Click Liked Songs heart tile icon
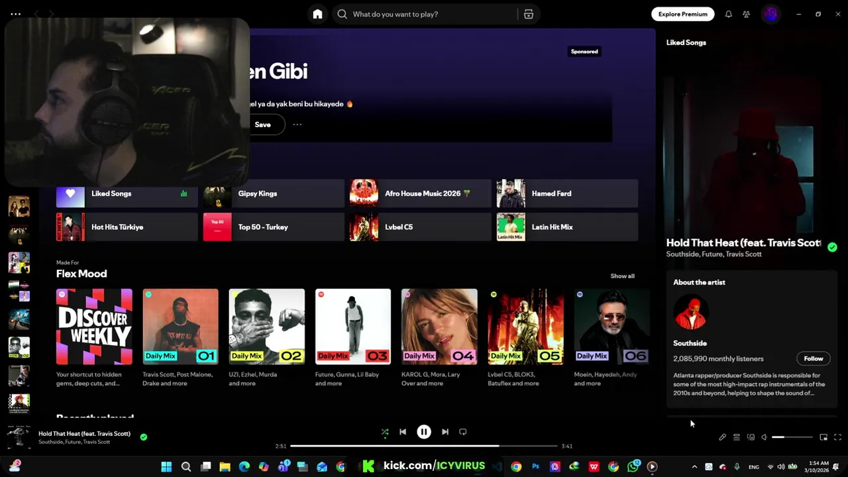Viewport: 848px width, 477px height. [70, 193]
